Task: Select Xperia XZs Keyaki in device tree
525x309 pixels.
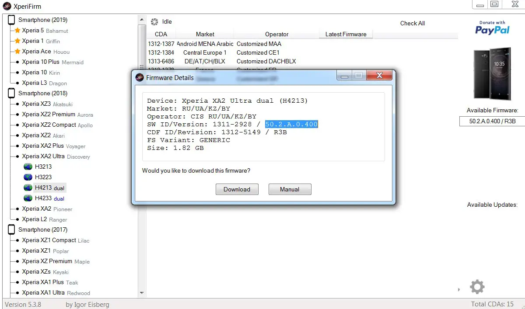Action: [45, 272]
